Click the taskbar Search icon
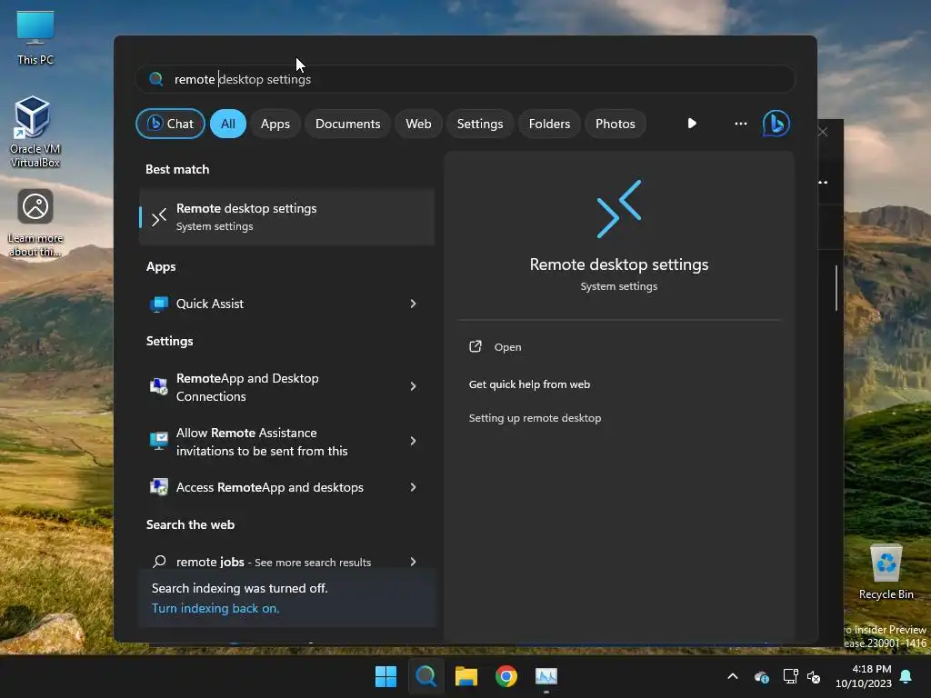Viewport: 931px width, 698px height. coord(425,676)
